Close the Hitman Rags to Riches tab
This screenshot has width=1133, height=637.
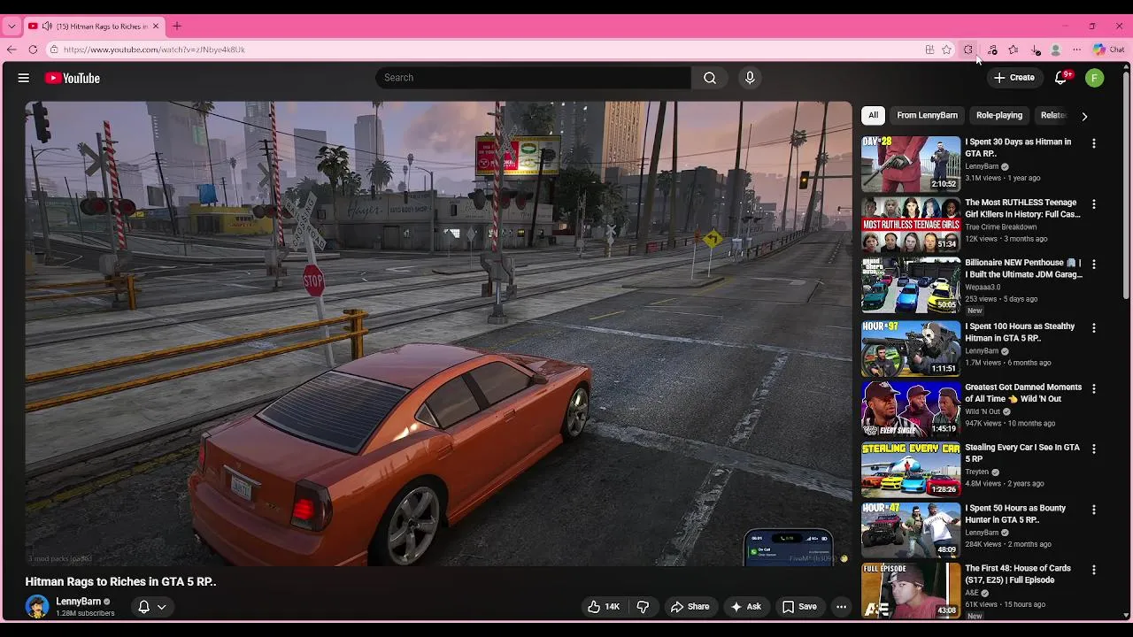(x=156, y=27)
